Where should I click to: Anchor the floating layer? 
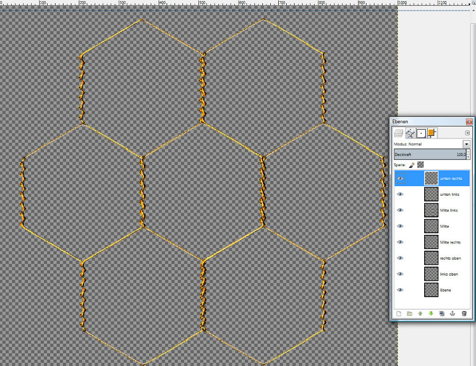pos(453,314)
